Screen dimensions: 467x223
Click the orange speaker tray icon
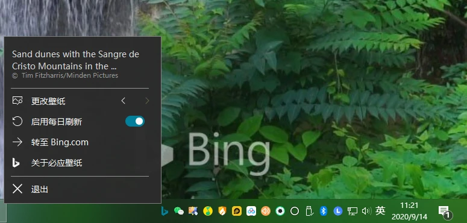point(266,211)
